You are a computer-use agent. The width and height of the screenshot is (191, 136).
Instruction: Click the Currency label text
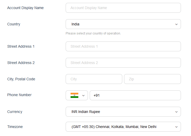15,112
